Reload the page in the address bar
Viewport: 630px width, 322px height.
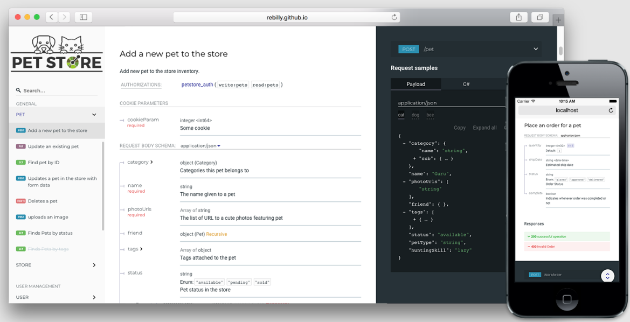pos(394,17)
